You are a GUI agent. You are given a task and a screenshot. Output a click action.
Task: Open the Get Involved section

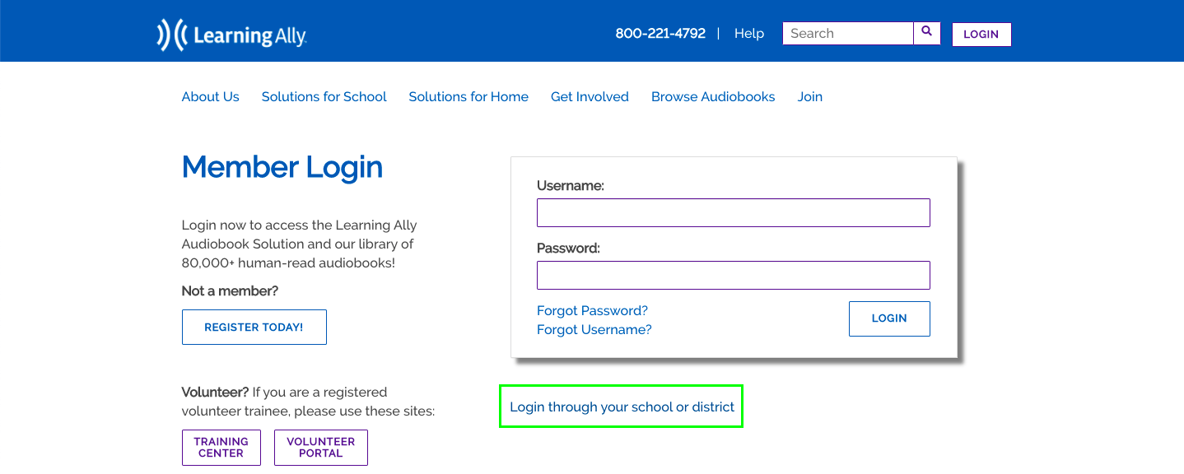coord(590,96)
